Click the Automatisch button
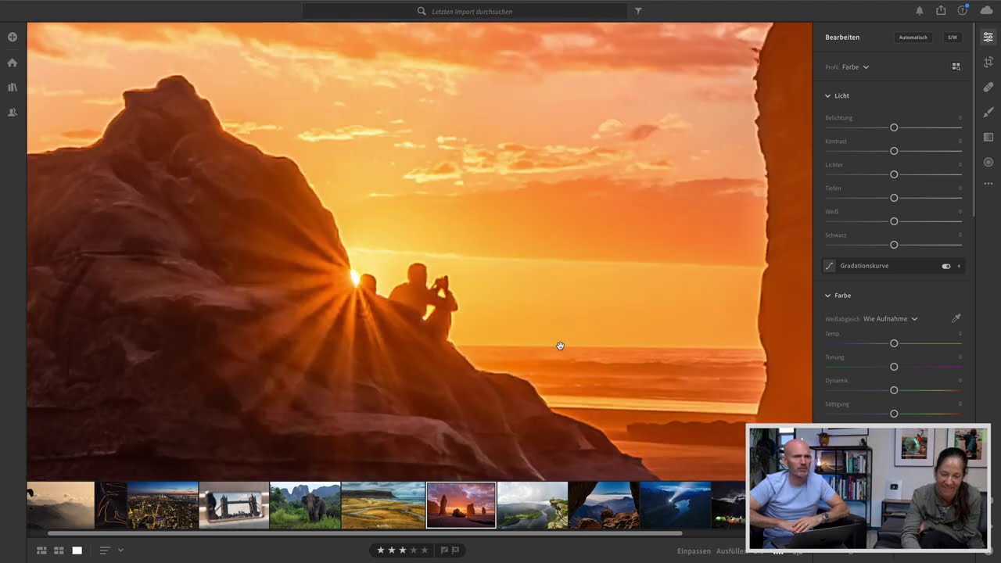 (913, 38)
